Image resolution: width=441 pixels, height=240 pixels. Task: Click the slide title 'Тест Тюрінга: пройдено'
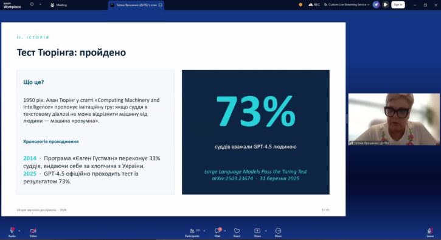pyautogui.click(x=71, y=52)
